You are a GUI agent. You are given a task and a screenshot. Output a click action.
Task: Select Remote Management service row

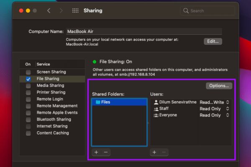tap(52, 106)
